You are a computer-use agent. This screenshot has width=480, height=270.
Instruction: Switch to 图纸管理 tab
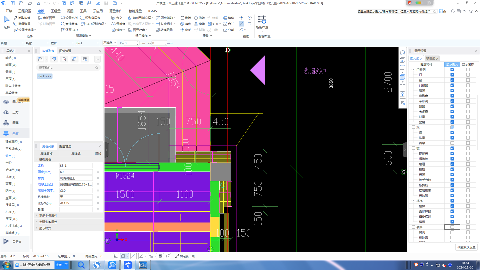65,51
